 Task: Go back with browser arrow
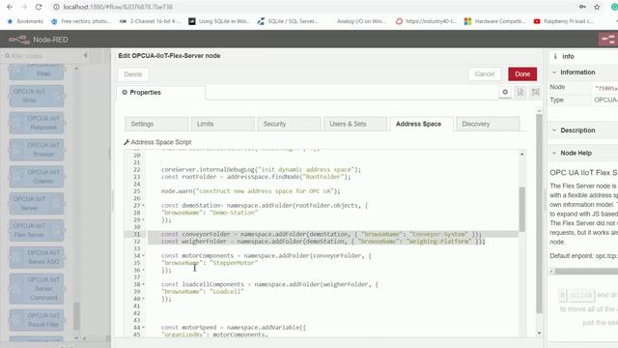point(10,7)
